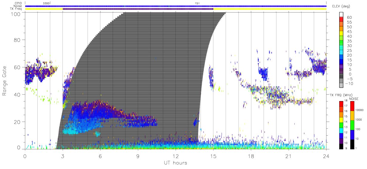This screenshot has height=169, width=367.
Task: Click the 21 tick on UT hours axis
Action: [289, 156]
